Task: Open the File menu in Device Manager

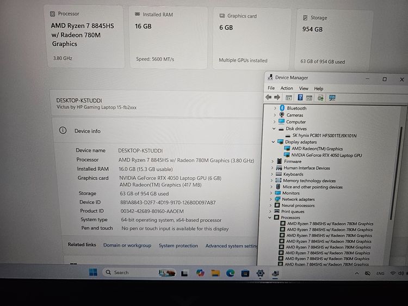Action: point(271,88)
